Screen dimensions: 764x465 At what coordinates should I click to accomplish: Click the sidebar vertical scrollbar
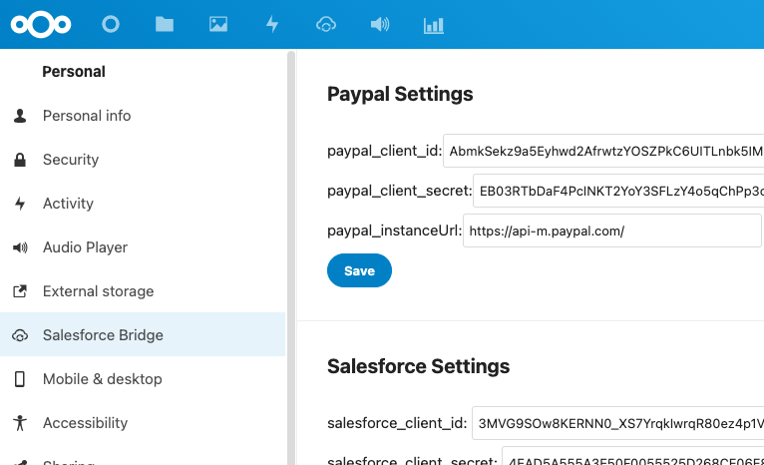tap(291, 257)
